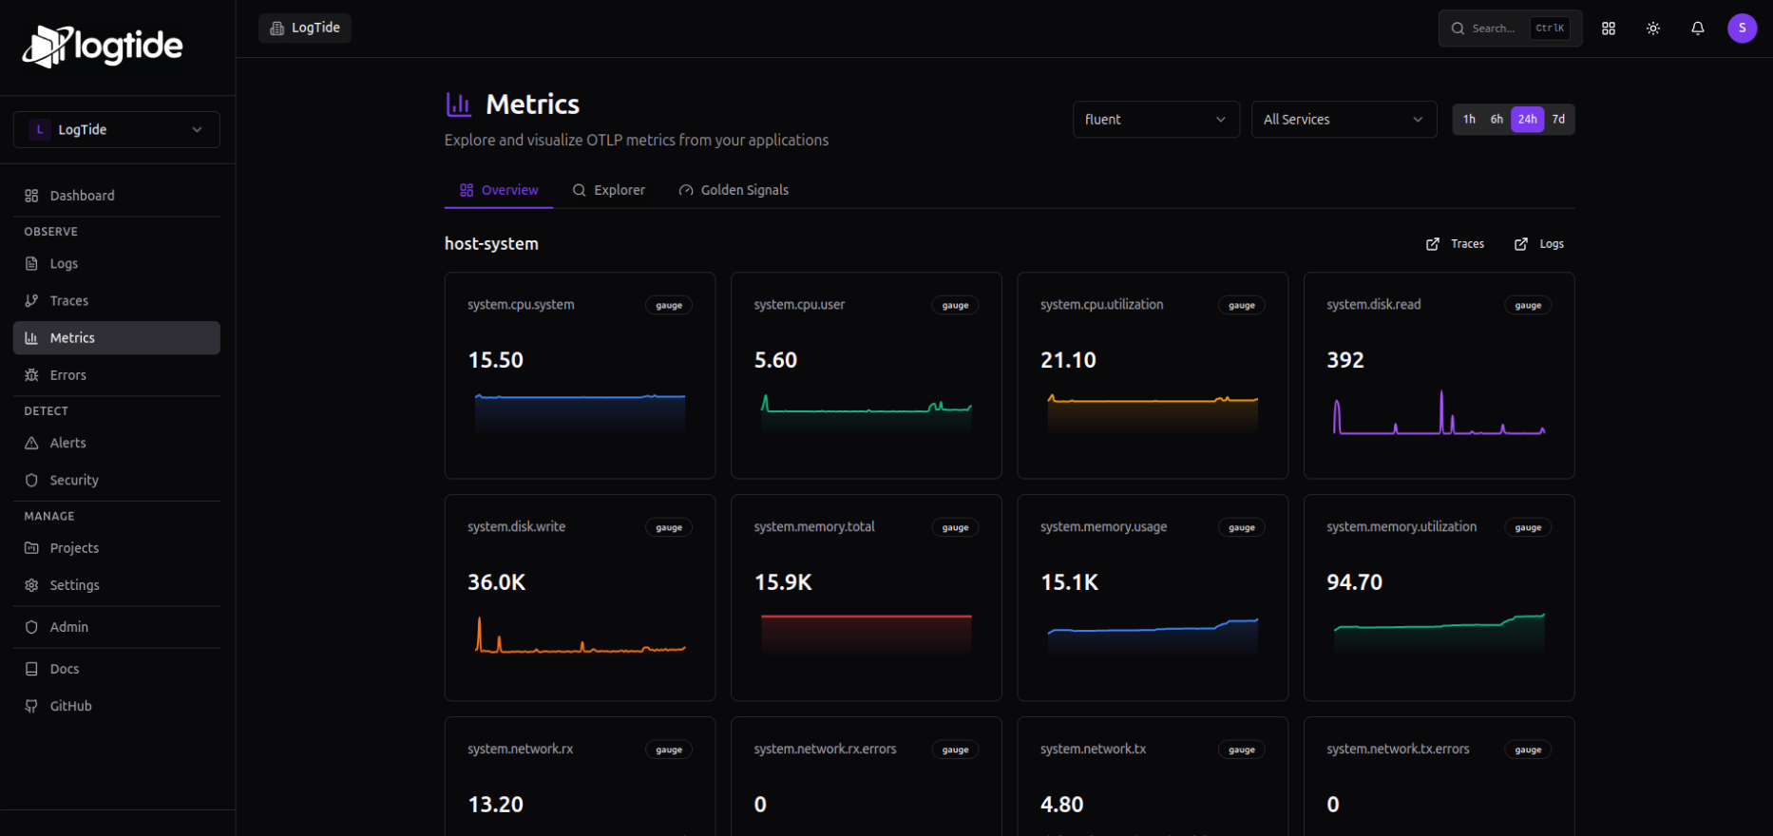Open the LogTide breadcrumb button
Viewport: 1773px width, 836px height.
point(305,28)
